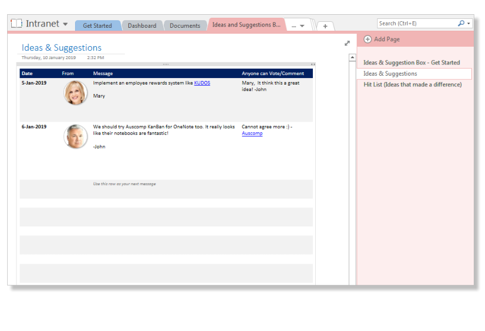Click the Ideas & Suggestions page title
This screenshot has width=485, height=331.
point(62,48)
